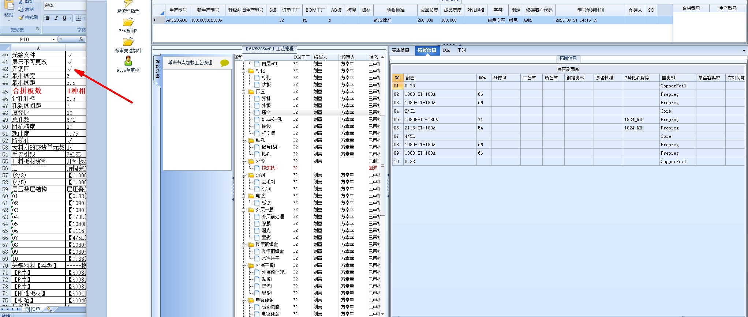
Task: Open the underline style dropdown arrow
Action: [70, 18]
